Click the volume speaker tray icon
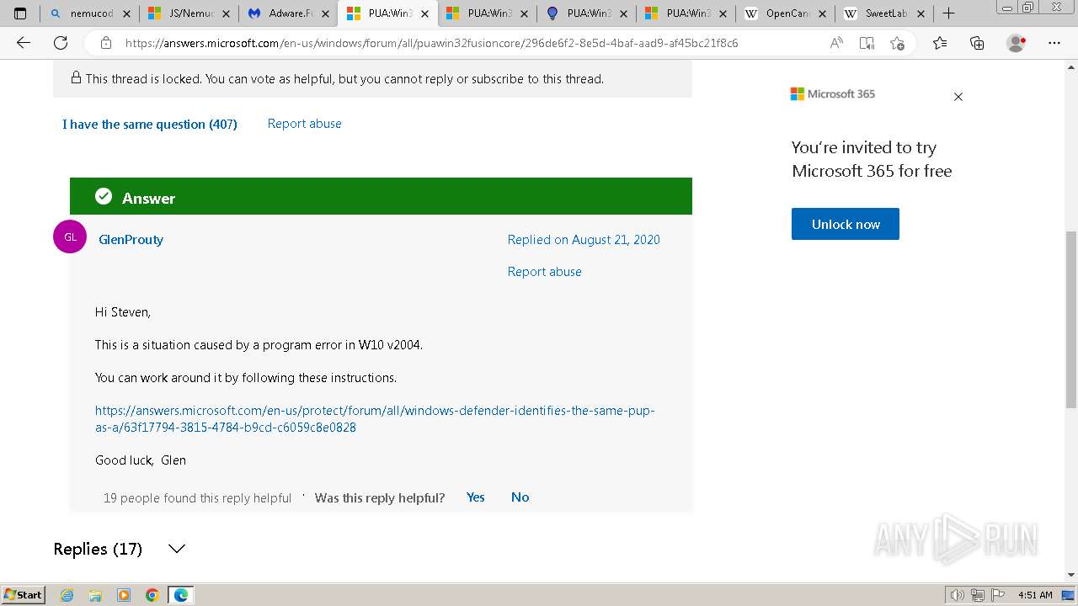The width and height of the screenshot is (1078, 606). coord(957,595)
